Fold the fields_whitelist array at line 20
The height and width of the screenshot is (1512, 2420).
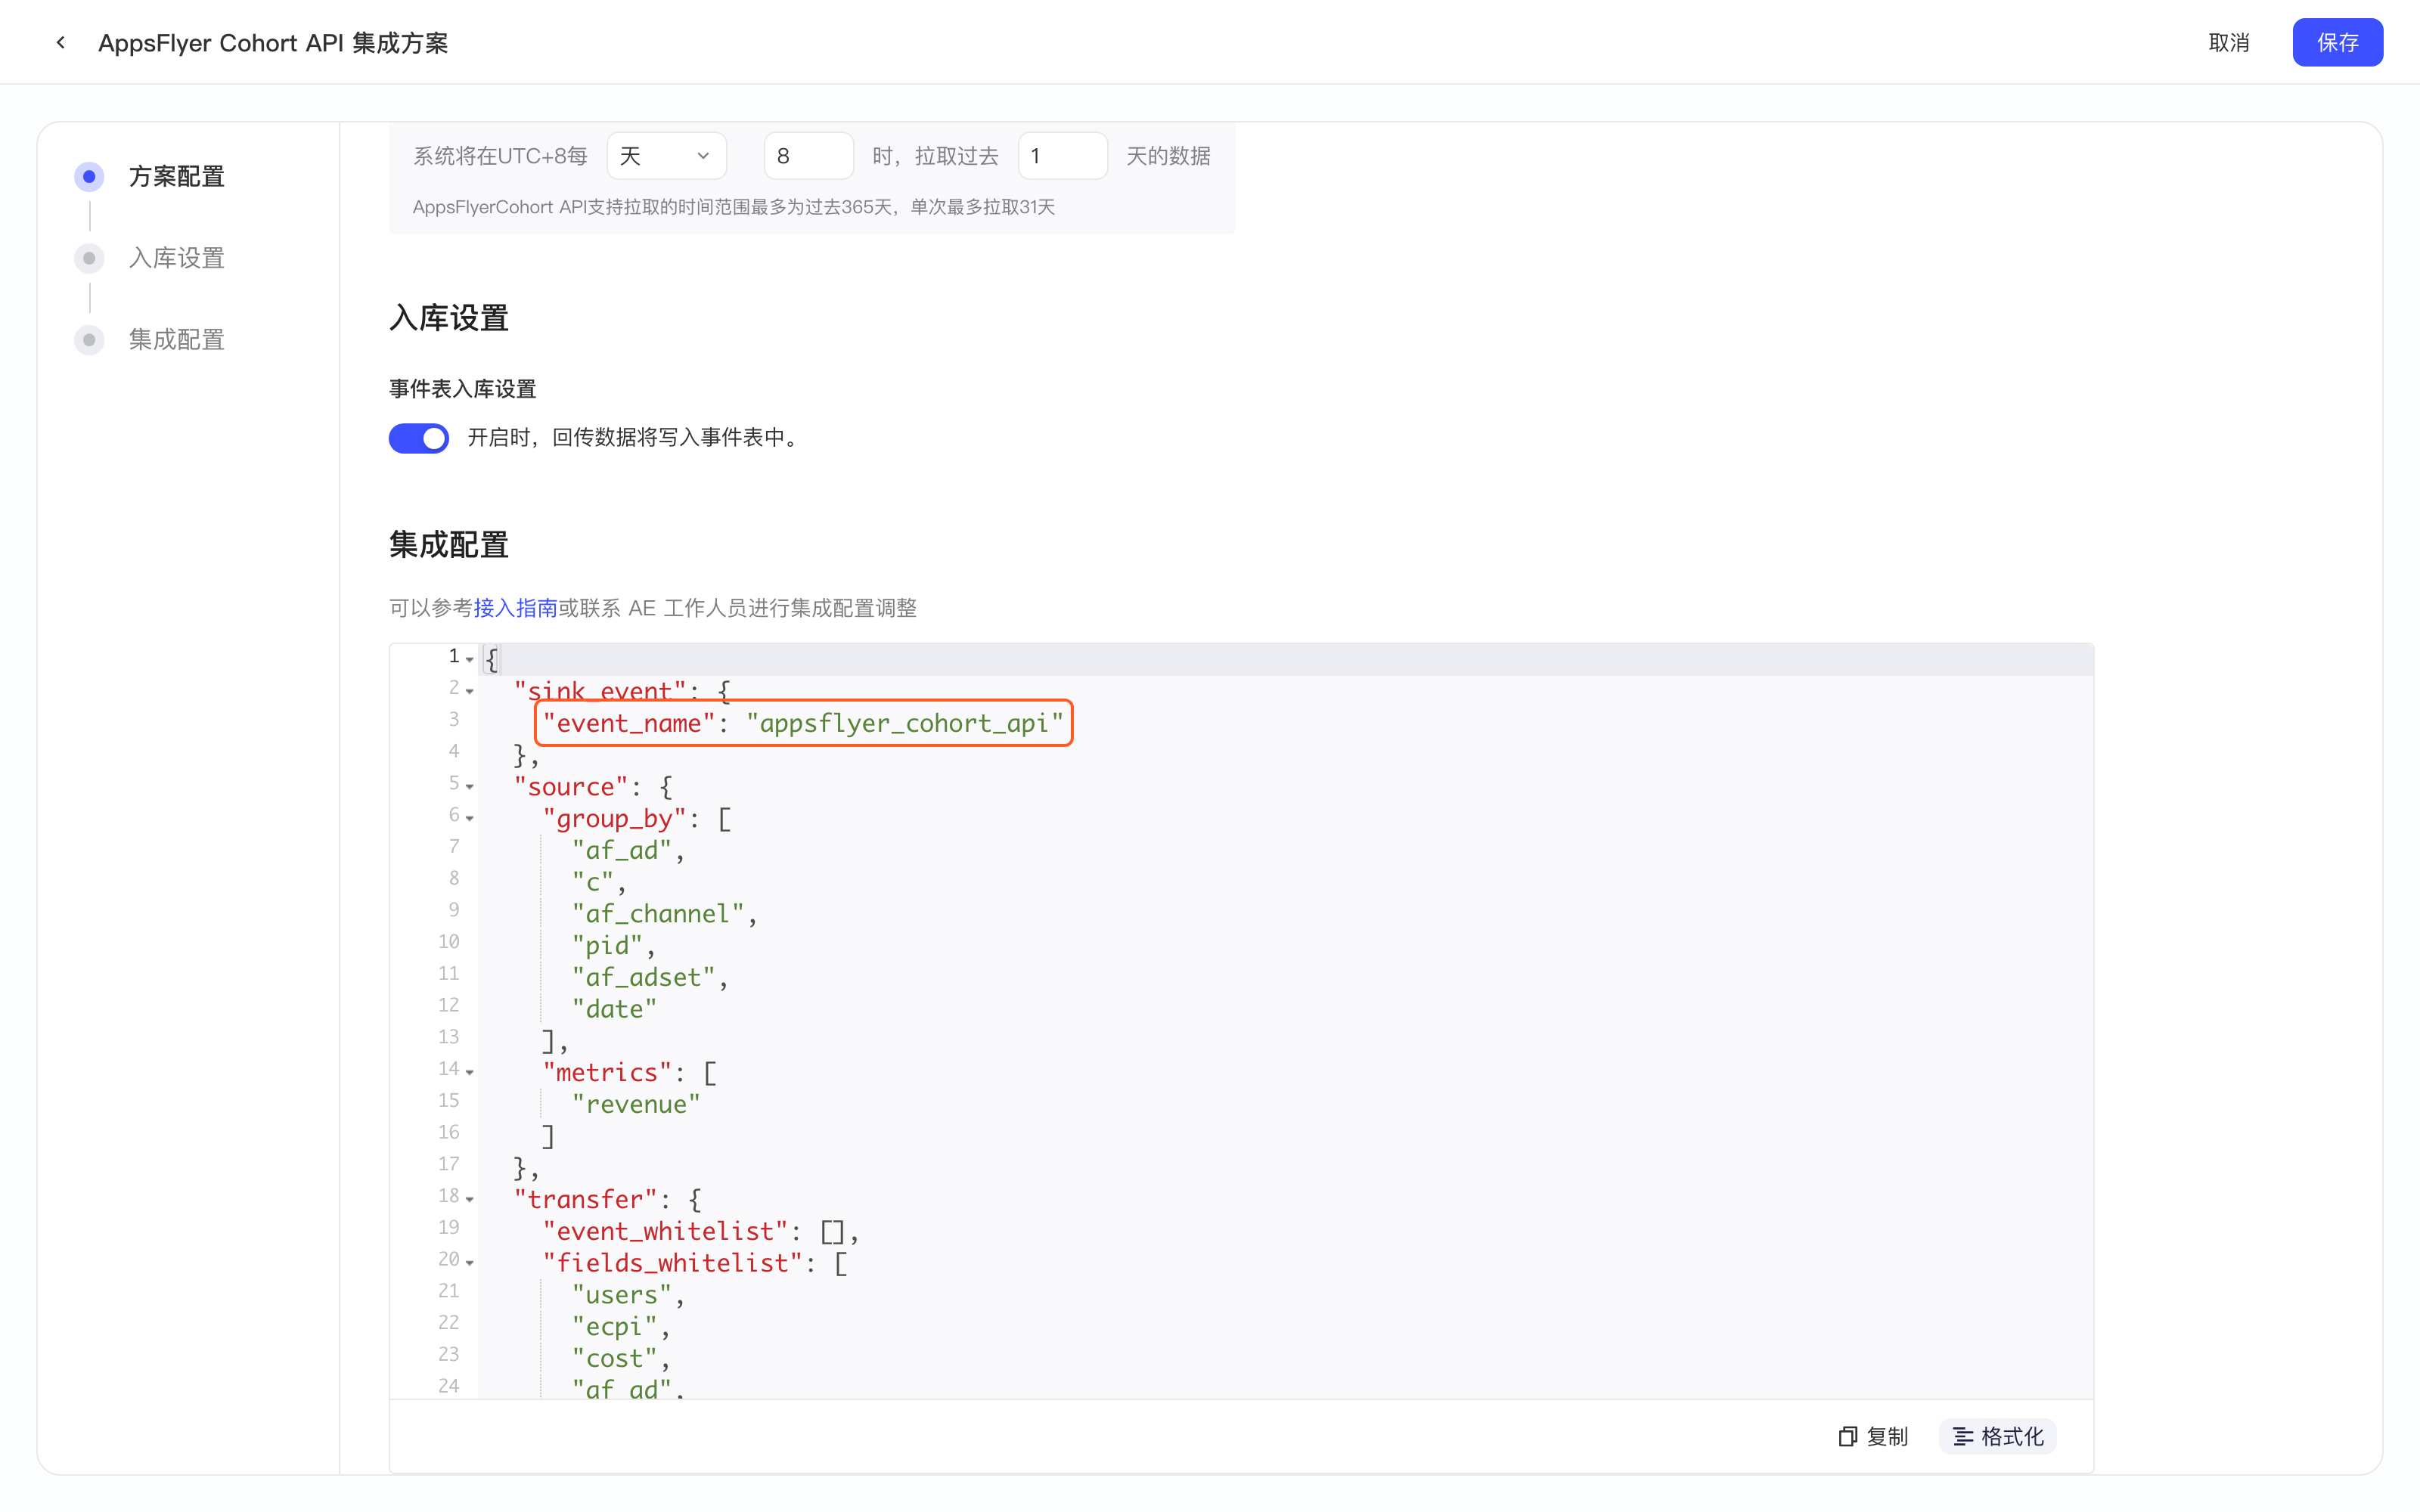470,1263
